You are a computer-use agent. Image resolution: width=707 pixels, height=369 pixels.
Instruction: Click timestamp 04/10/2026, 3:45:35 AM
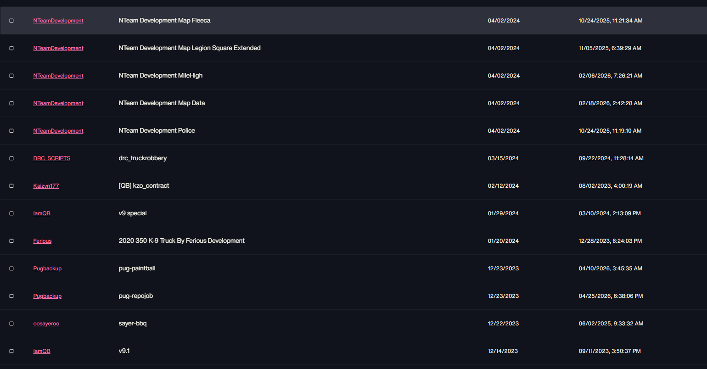pyautogui.click(x=611, y=268)
